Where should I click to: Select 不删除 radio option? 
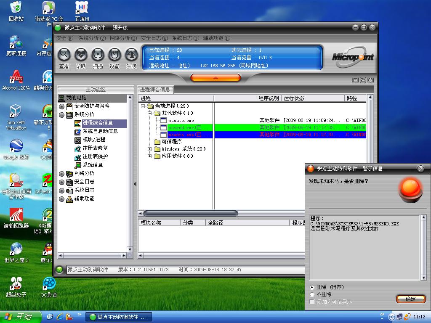pyautogui.click(x=312, y=294)
